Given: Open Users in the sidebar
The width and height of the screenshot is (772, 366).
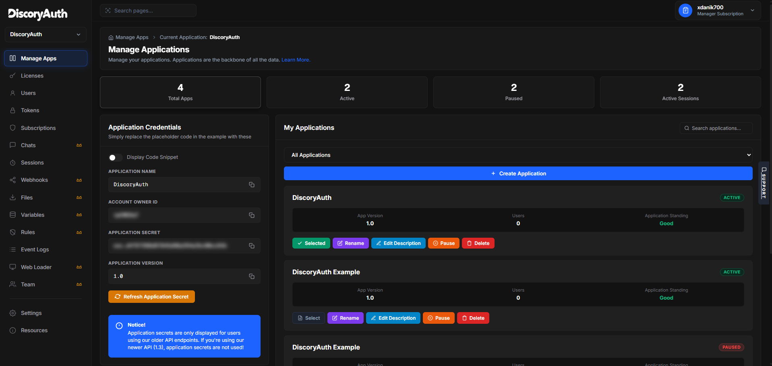Looking at the screenshot, I should (46, 93).
